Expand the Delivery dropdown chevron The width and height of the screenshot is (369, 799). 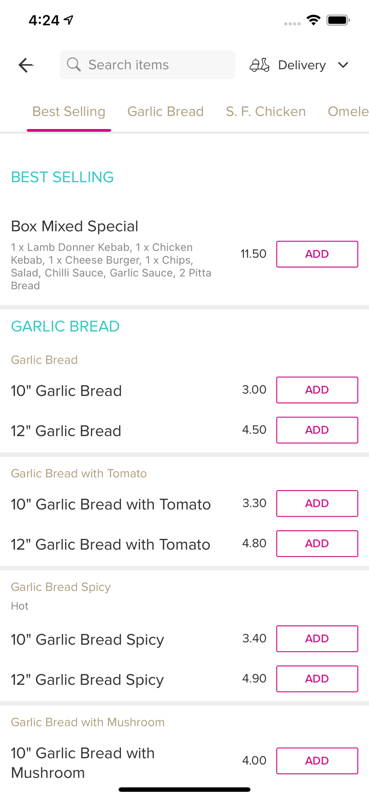click(343, 65)
